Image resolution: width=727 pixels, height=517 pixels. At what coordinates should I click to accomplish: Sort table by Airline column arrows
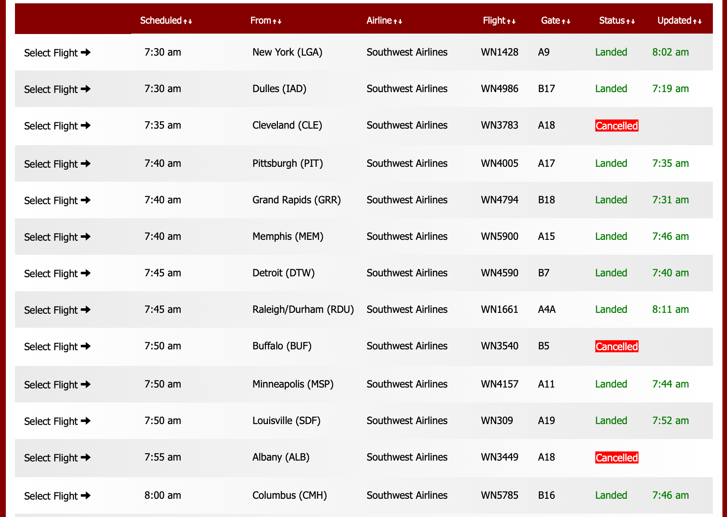click(398, 21)
